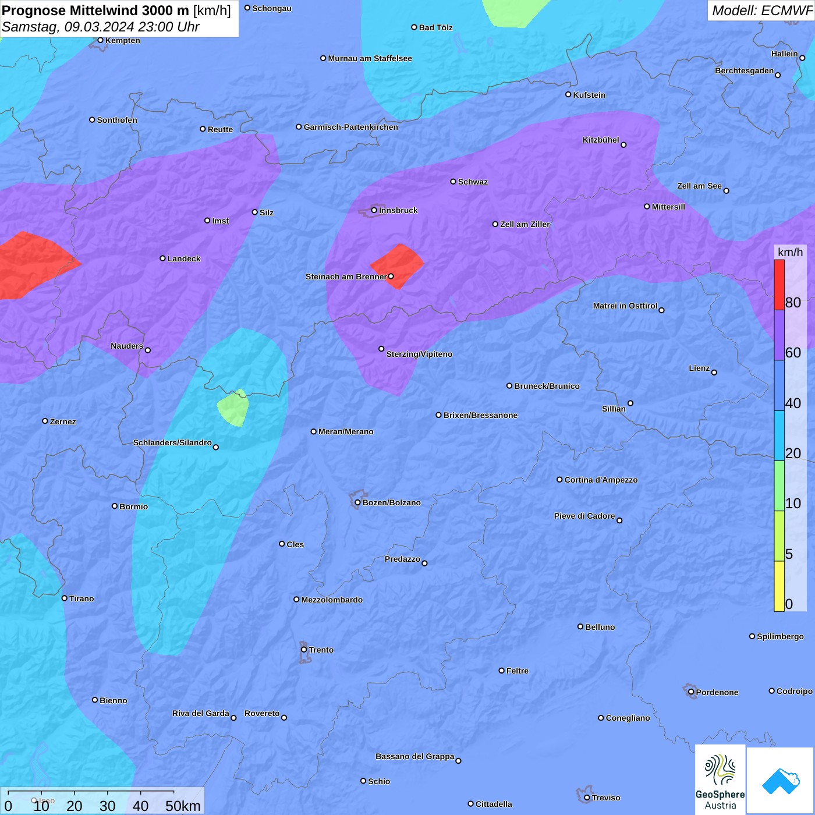Viewport: 815px width, 815px height.
Task: Click the GeoSphere Austria logo
Action: [720, 779]
